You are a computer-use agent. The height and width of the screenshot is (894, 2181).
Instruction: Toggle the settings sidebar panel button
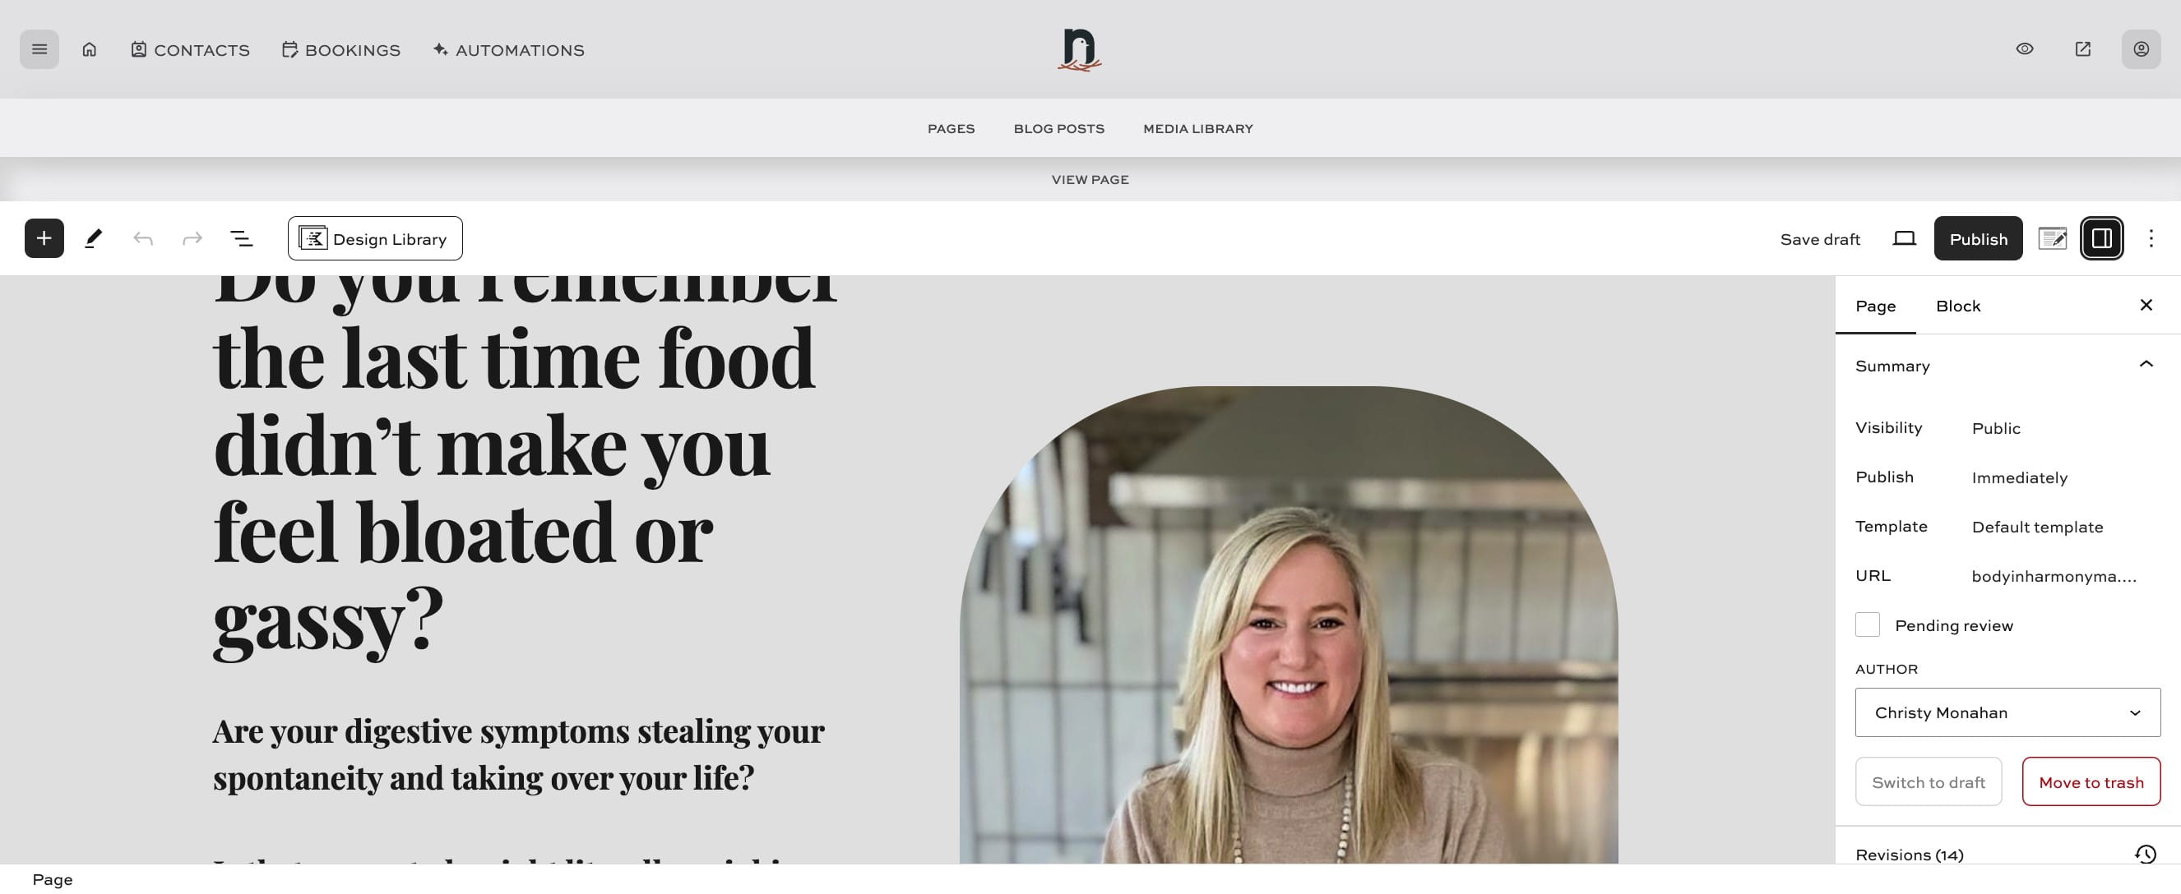pos(2101,238)
